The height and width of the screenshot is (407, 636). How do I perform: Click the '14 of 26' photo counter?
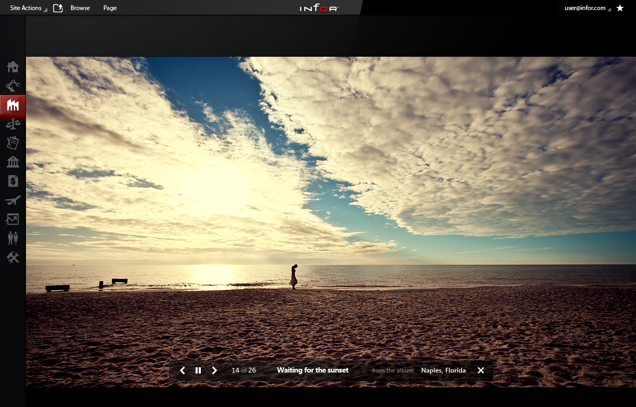pyautogui.click(x=244, y=370)
